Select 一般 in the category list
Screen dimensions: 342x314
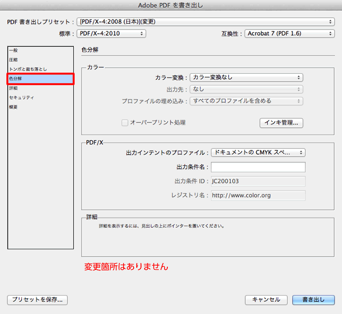pos(41,50)
